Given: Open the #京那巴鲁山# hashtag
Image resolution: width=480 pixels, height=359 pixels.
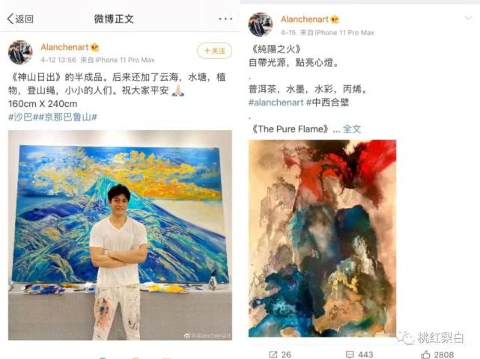Looking at the screenshot, I should tap(65, 117).
